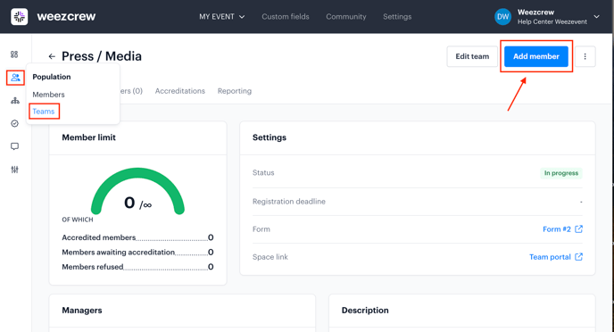Screen dimensions: 614x332
Task: Open the chat messages icon in sidebar
Action: tap(14, 146)
